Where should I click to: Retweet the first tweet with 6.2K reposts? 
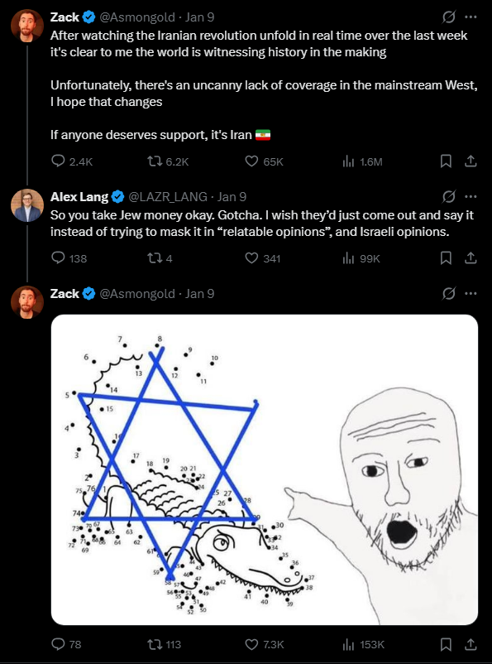coord(153,161)
